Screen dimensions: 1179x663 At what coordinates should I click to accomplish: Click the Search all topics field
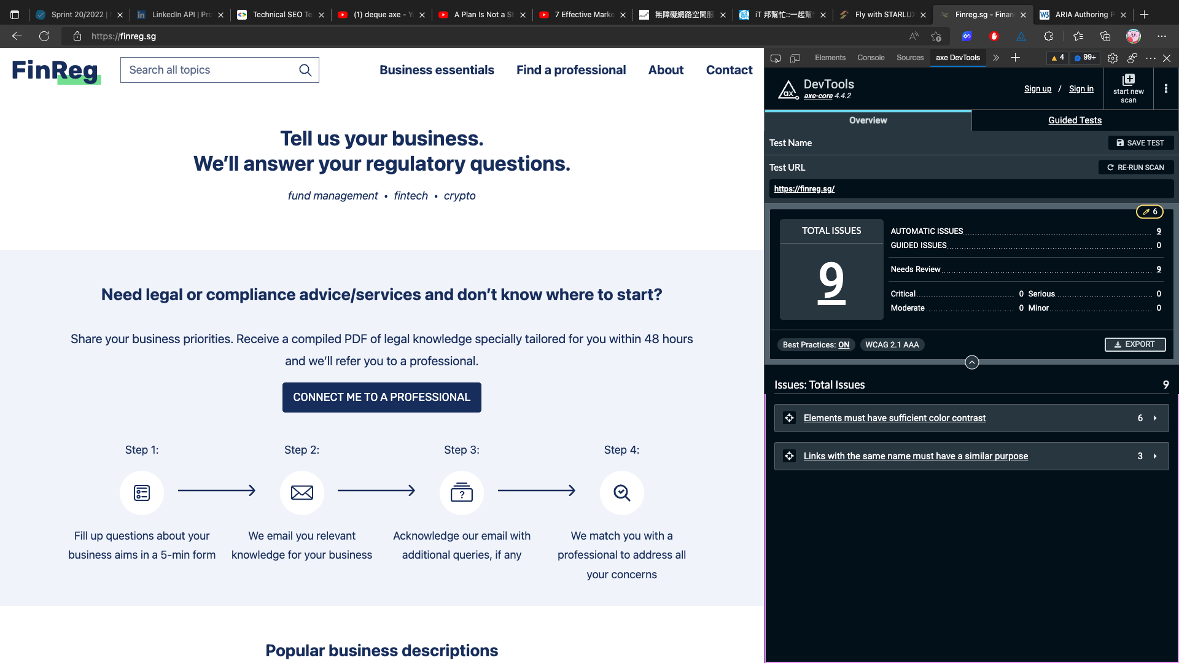[209, 70]
